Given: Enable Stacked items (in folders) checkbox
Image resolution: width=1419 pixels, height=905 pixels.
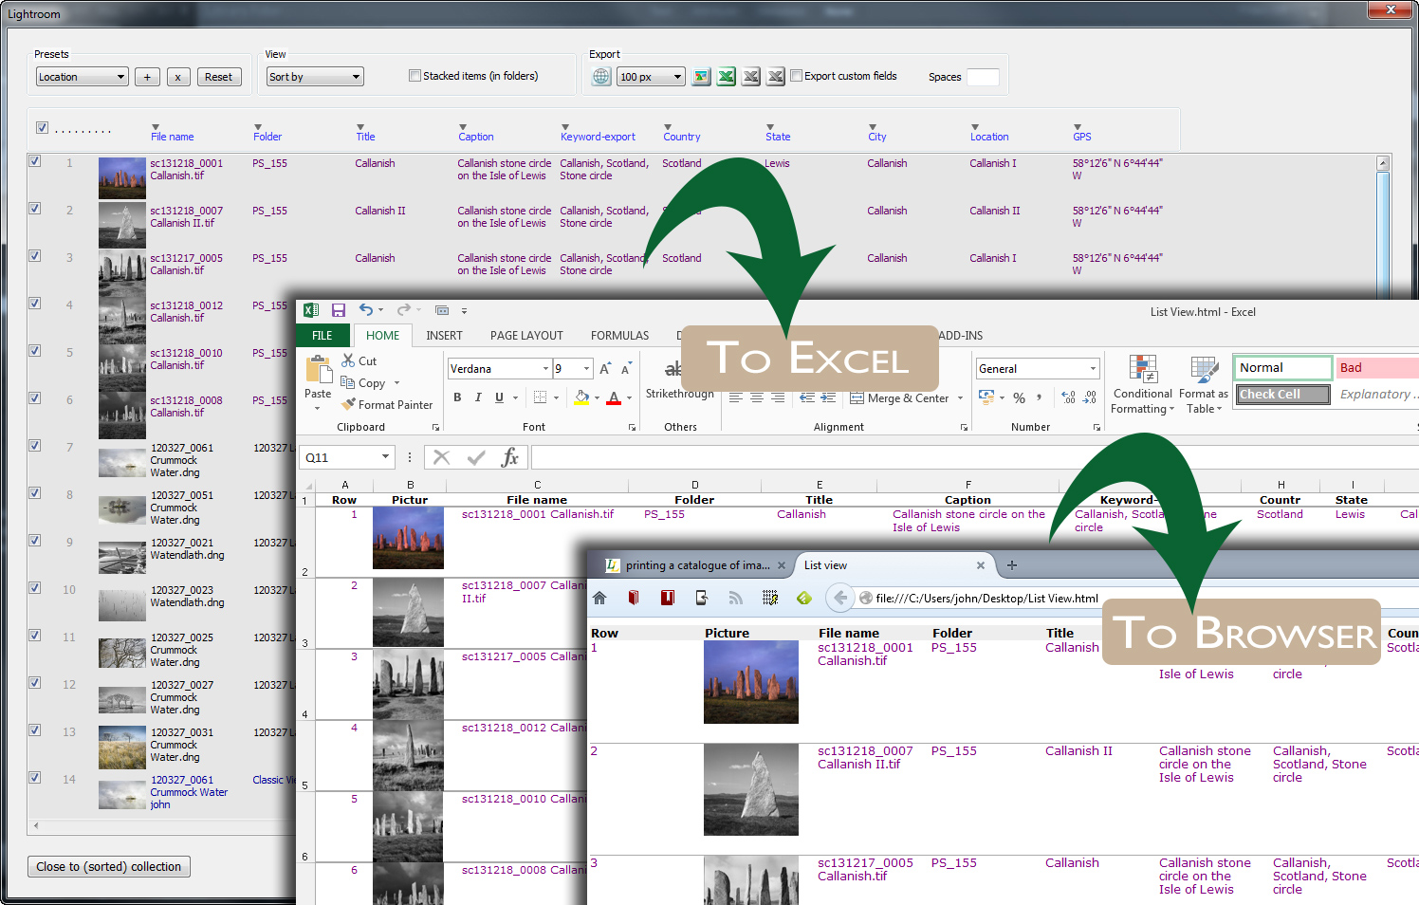Looking at the screenshot, I should pos(415,76).
